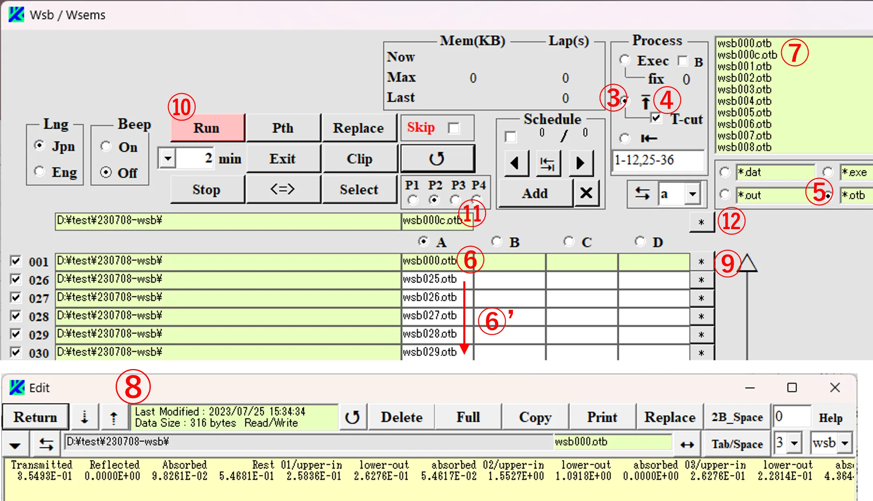Viewport: 873px width, 501px height.
Task: Open the wsb dropdown in Edit window
Action: click(845, 443)
